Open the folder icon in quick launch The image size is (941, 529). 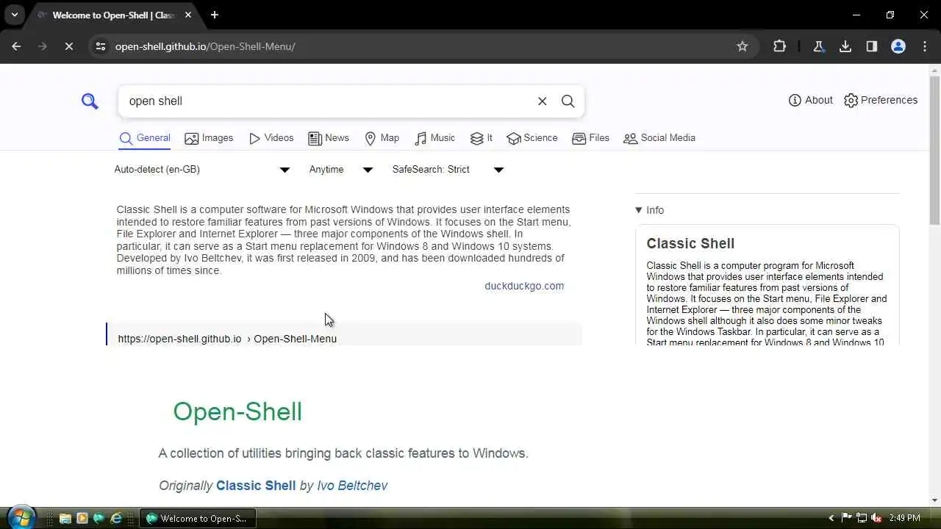click(x=65, y=519)
